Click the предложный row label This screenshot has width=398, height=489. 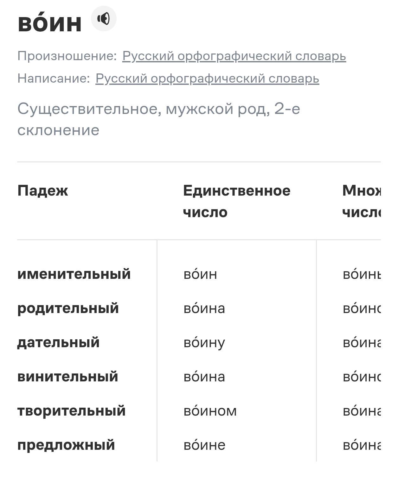66,445
